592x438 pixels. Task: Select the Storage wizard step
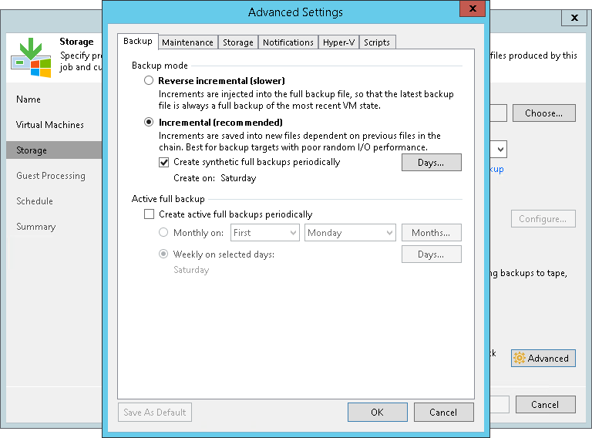click(x=55, y=150)
